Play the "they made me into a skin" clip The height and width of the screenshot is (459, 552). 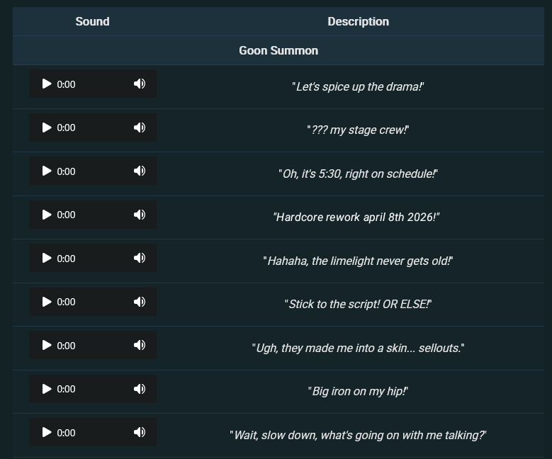(47, 345)
